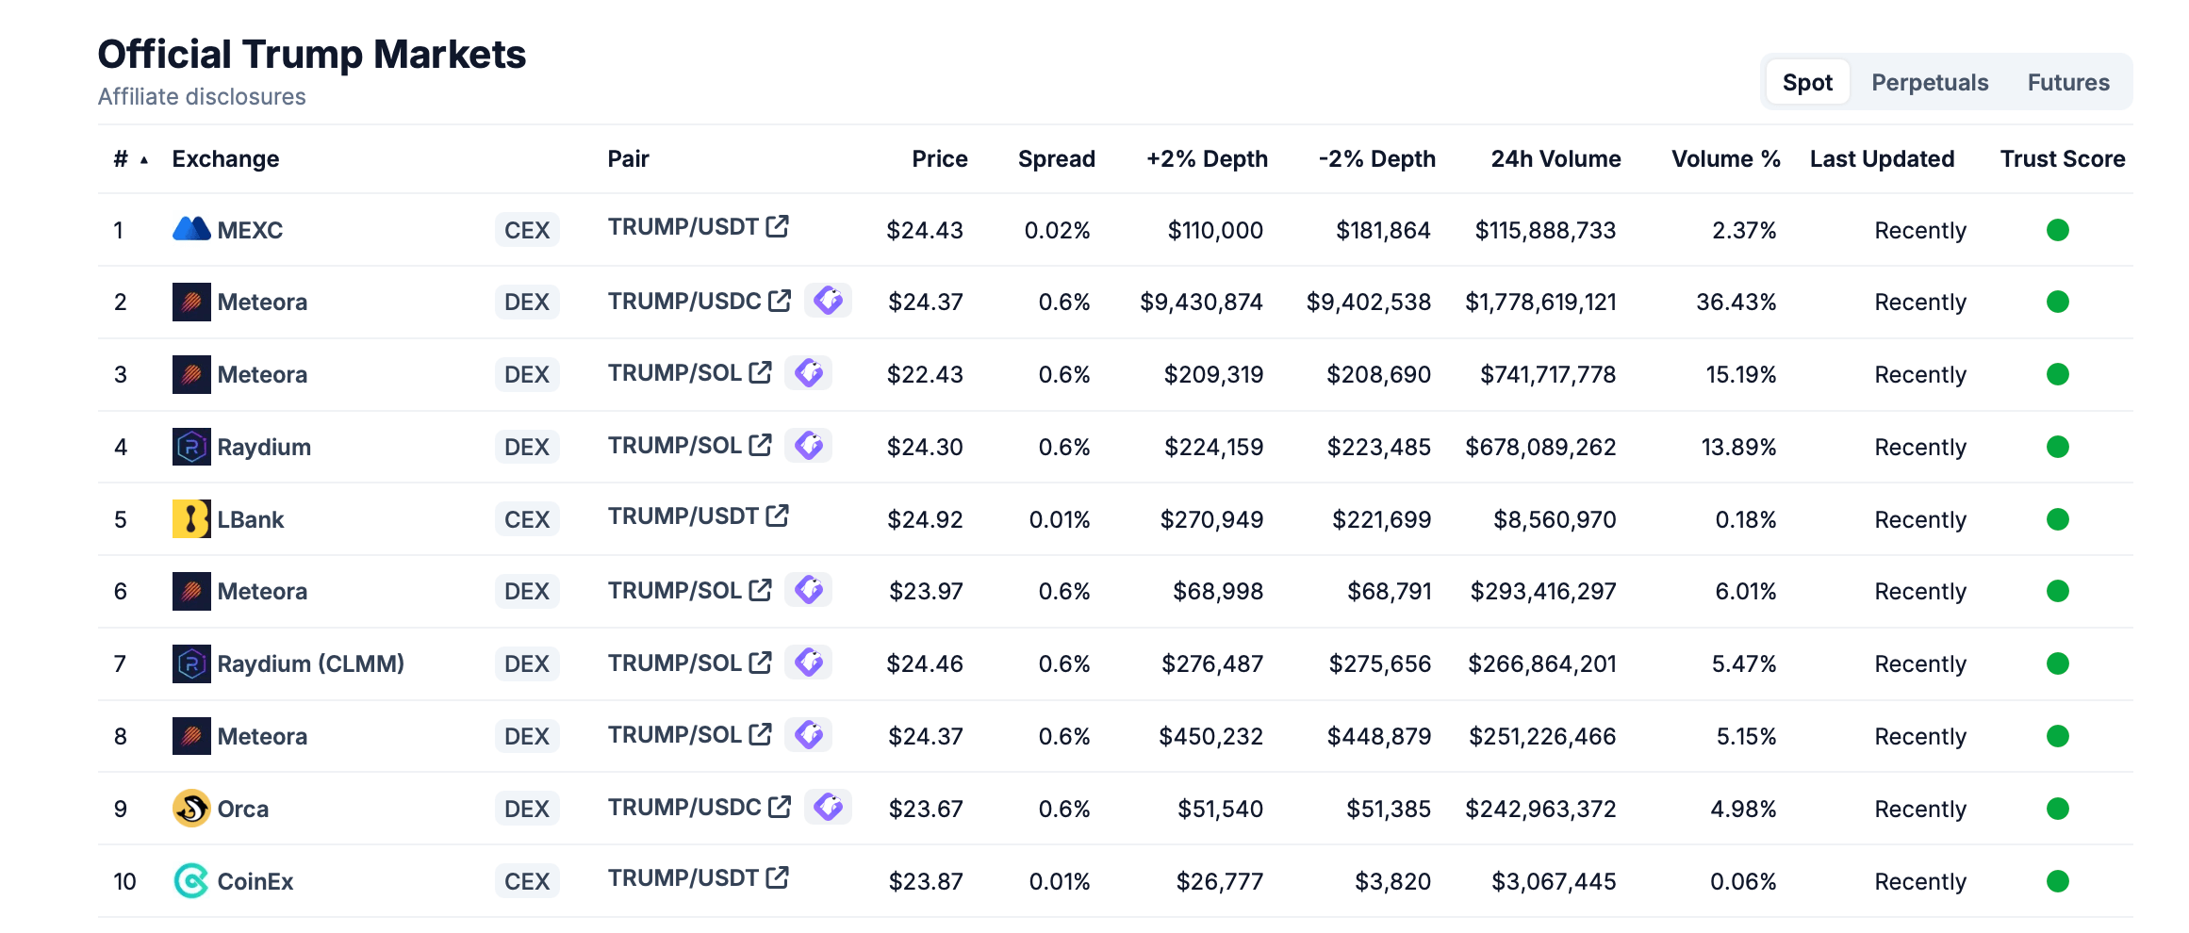Sort by the Volume % column header
Image resolution: width=2189 pixels, height=933 pixels.
point(1726,158)
